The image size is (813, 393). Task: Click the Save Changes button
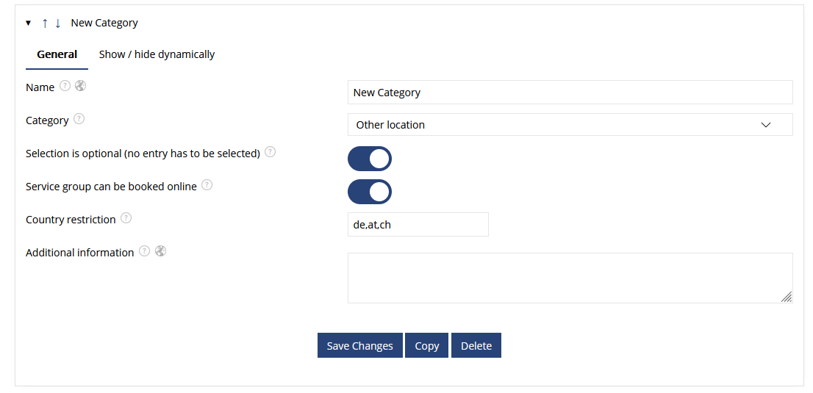coord(360,345)
